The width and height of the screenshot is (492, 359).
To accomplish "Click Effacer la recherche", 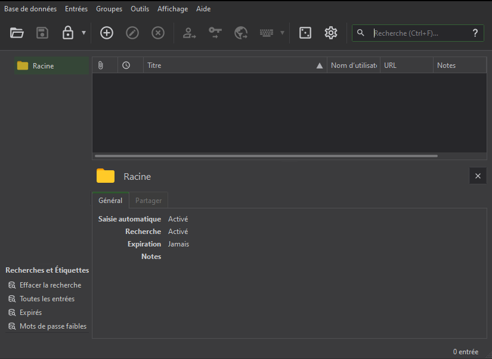I will click(50, 285).
